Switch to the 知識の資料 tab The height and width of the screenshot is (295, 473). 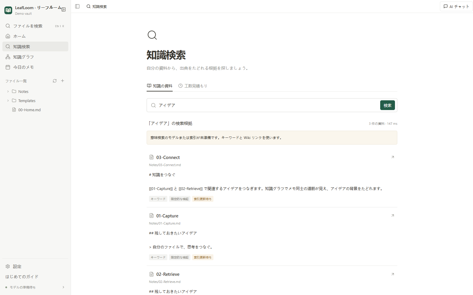point(160,86)
